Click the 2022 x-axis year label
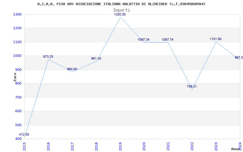The image size is (243, 152). click(x=192, y=146)
